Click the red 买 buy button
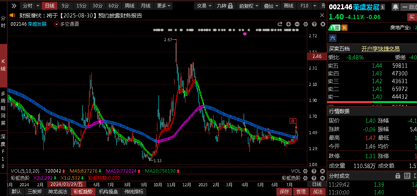This screenshot has width=417, height=196. coord(412,17)
